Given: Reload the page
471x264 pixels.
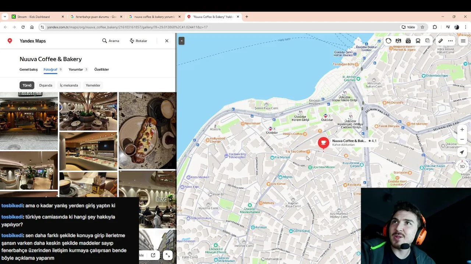Looking at the screenshot, I should pos(23,27).
